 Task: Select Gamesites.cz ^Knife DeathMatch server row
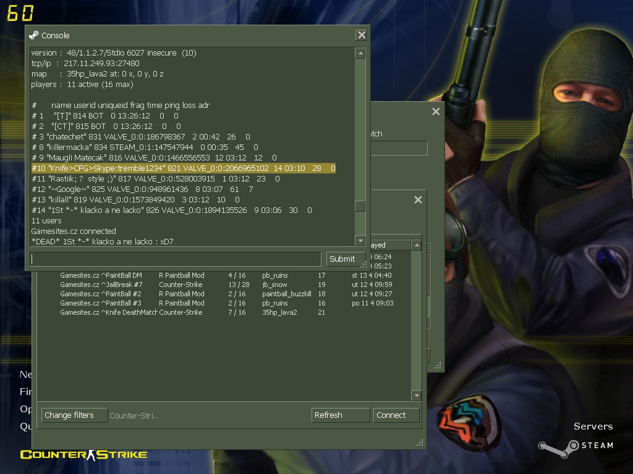[224, 312]
